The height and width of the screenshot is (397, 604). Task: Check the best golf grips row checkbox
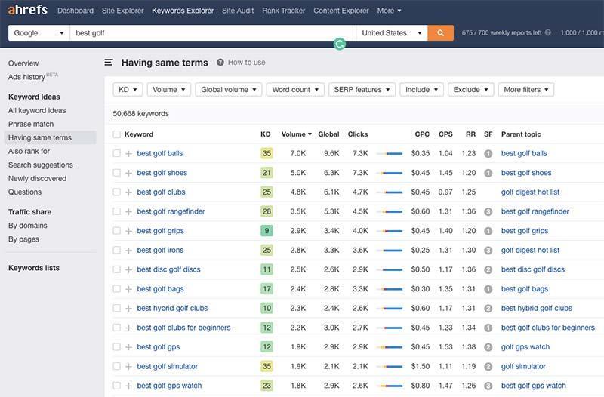tap(117, 231)
